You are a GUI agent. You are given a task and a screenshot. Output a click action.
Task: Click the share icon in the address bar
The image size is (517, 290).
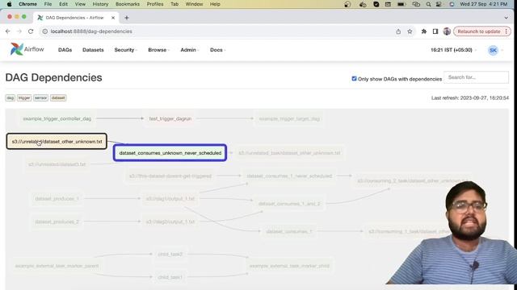pyautogui.click(x=398, y=31)
